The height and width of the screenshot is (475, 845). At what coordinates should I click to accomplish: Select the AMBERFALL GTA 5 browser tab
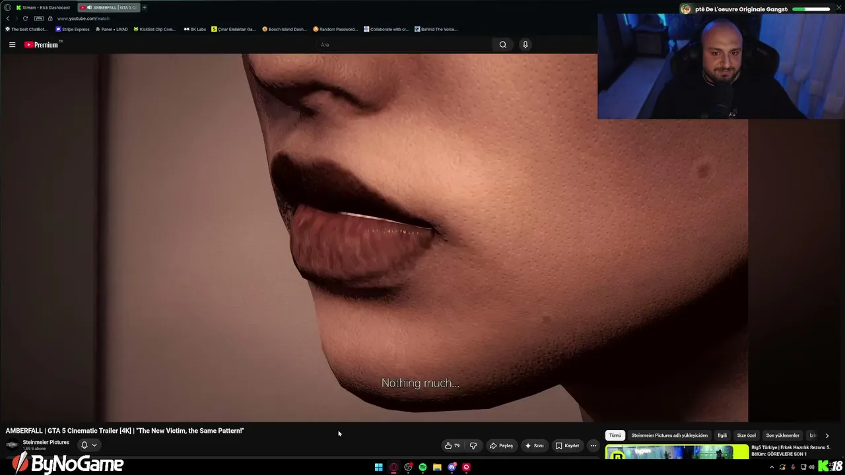pos(109,7)
